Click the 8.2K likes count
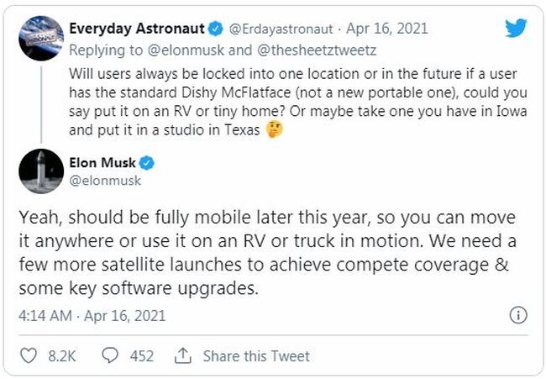The image size is (546, 379). pyautogui.click(x=62, y=356)
